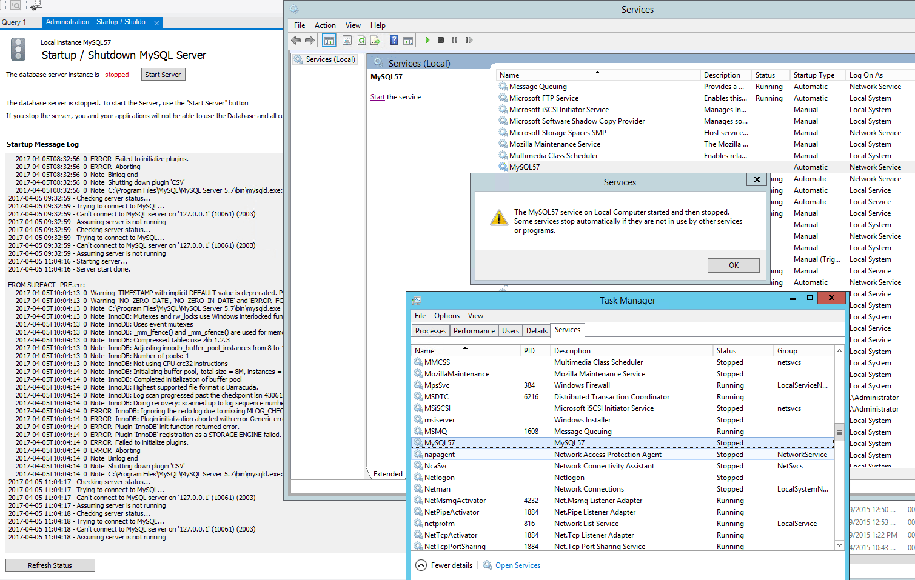Toggle the console tree visibility icon

328,40
